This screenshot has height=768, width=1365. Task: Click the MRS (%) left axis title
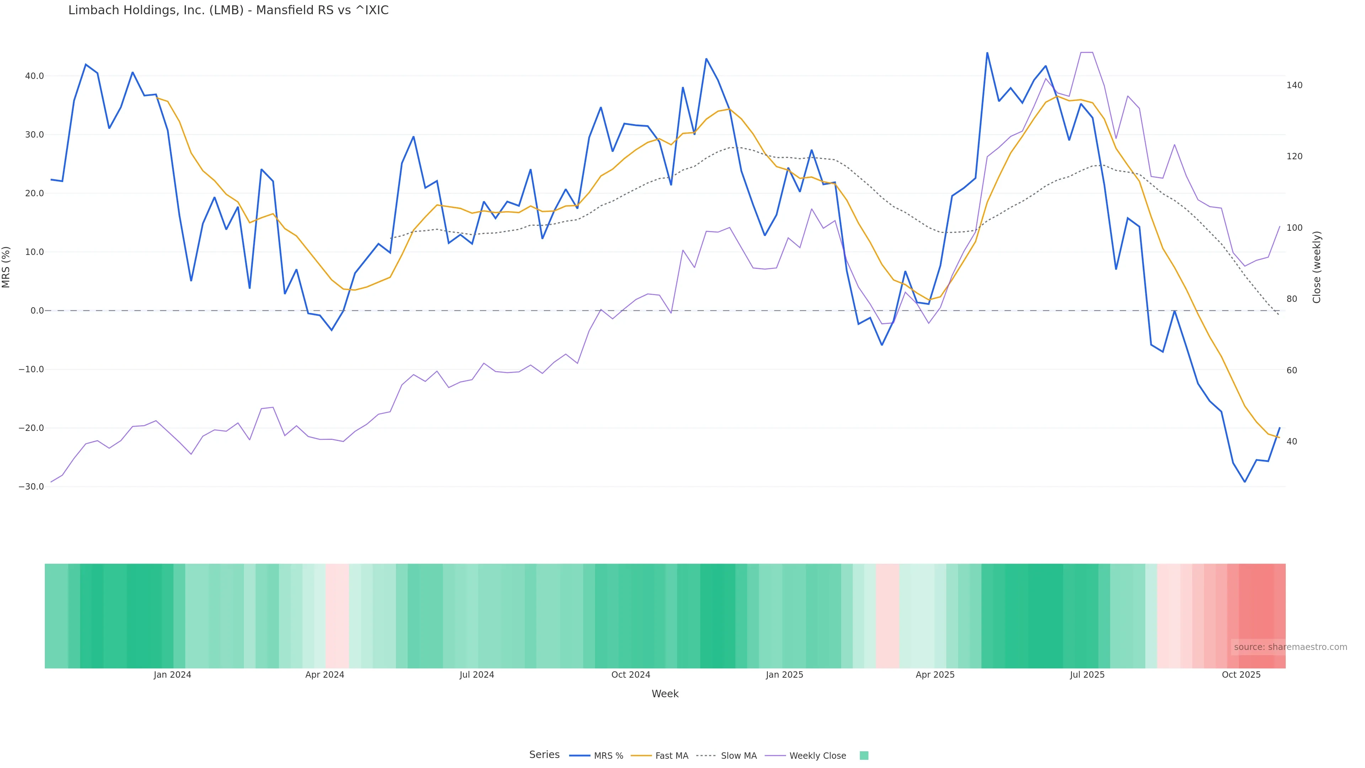(x=6, y=267)
